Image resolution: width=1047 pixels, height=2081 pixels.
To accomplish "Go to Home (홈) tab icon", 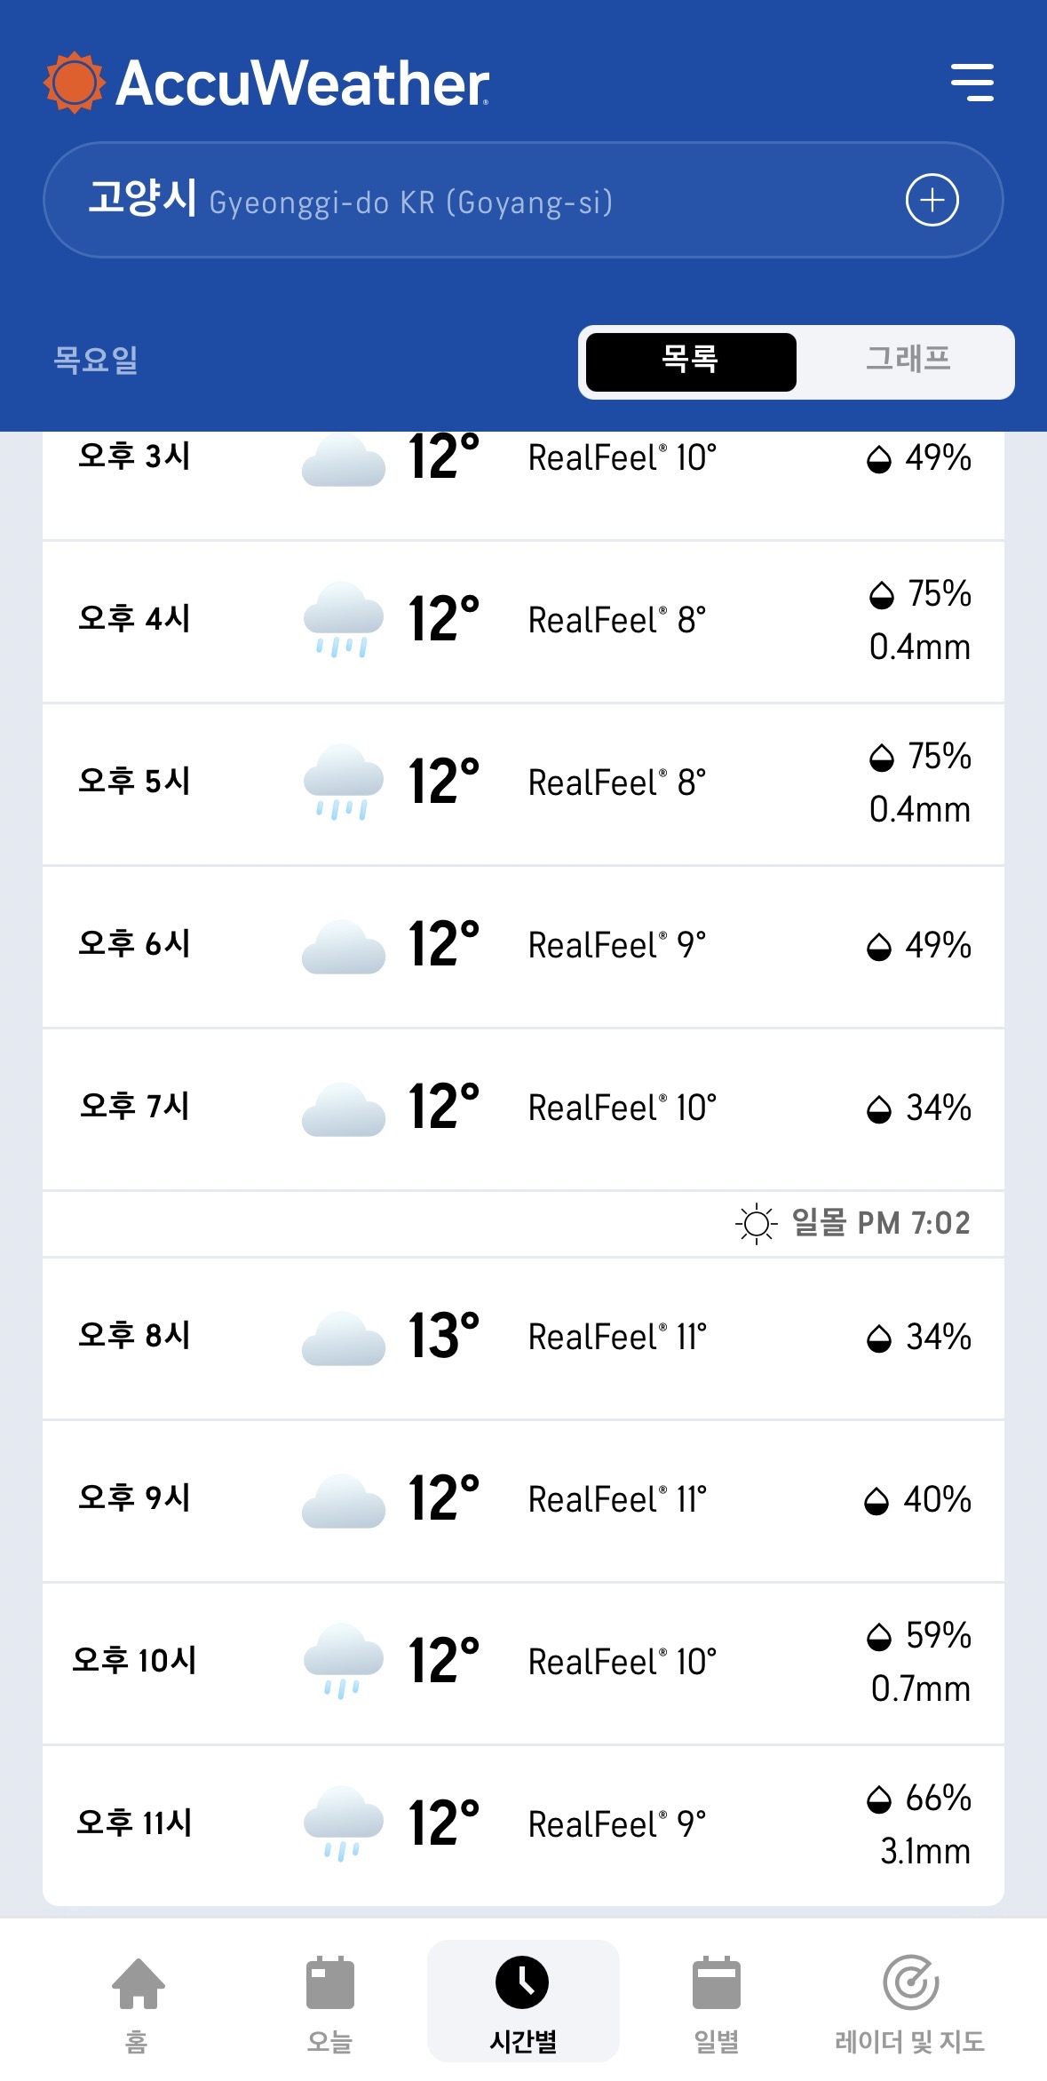I will click(x=138, y=1983).
